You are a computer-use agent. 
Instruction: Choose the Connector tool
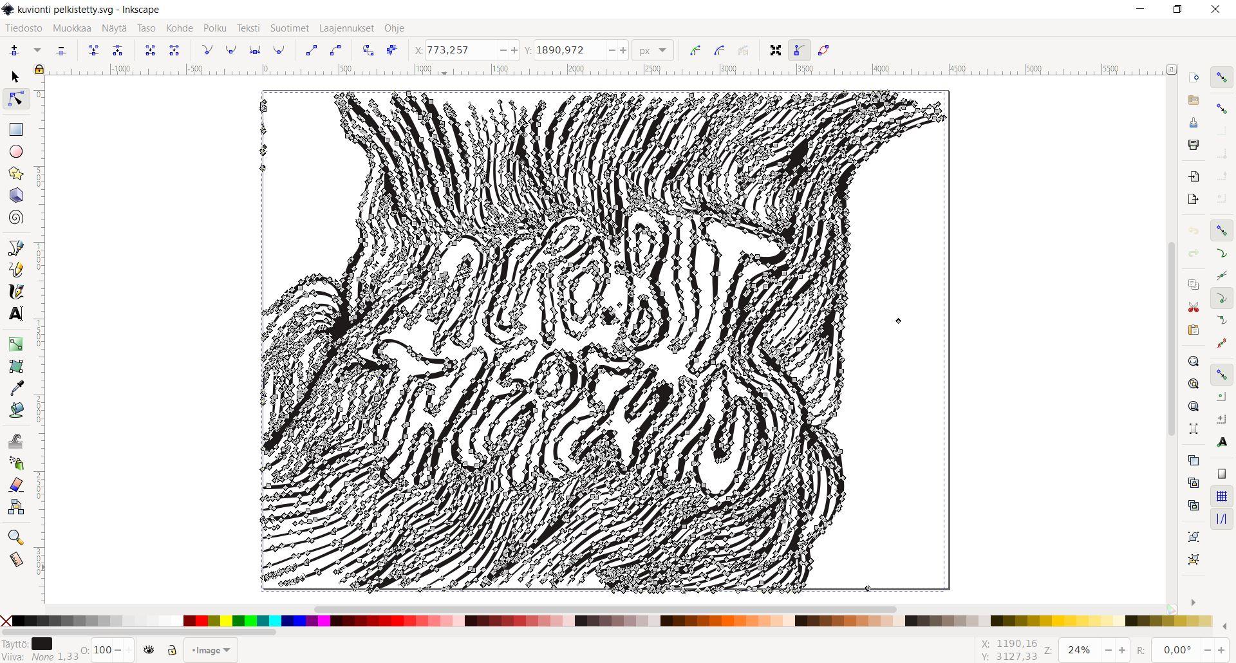(15, 507)
